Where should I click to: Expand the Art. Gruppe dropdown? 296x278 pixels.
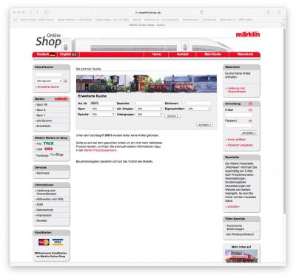pyautogui.click(x=149, y=109)
